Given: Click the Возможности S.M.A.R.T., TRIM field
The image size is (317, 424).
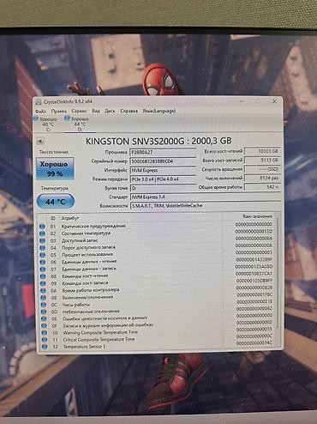Looking at the screenshot, I should click(206, 205).
